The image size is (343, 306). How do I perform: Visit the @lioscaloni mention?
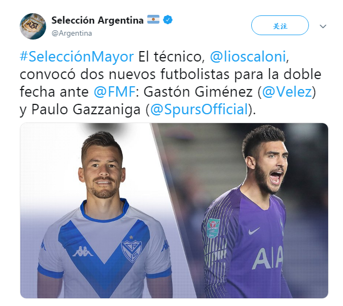pyautogui.click(x=248, y=57)
